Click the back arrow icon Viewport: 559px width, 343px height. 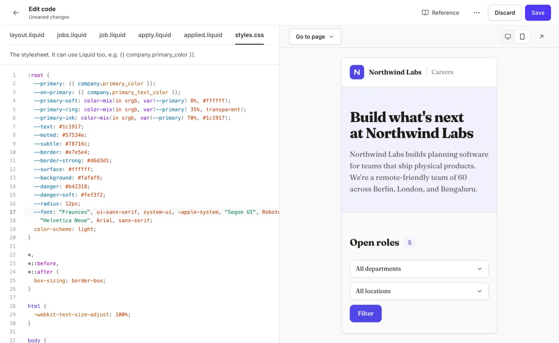(x=16, y=13)
